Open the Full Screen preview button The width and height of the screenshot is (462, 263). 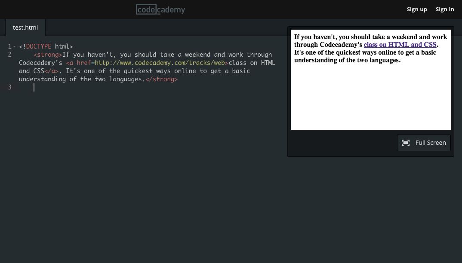[x=424, y=143]
